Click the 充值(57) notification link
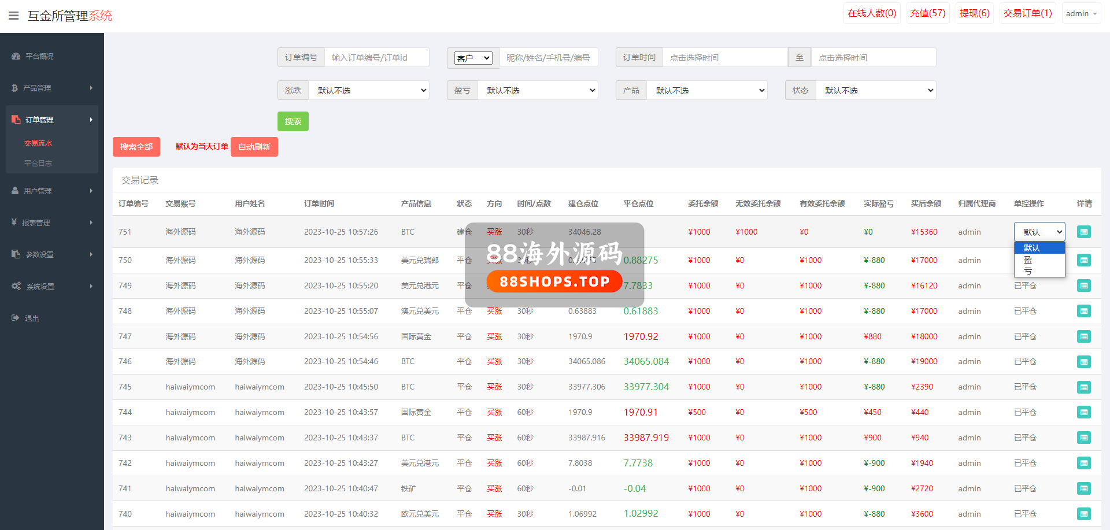 pos(927,13)
